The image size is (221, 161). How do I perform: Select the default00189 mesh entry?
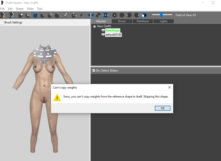(113, 35)
